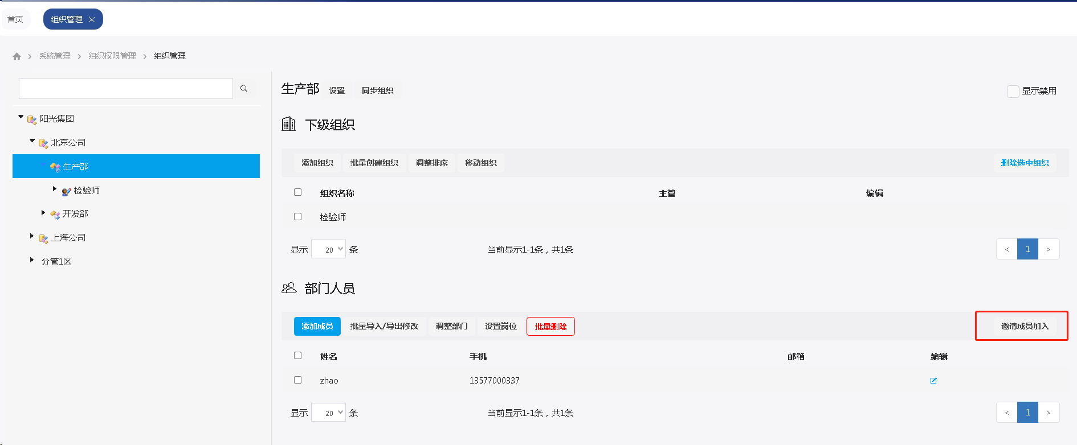This screenshot has width=1077, height=445.
Task: Go to previous page in 下级组织 pagination
Action: tap(1007, 249)
